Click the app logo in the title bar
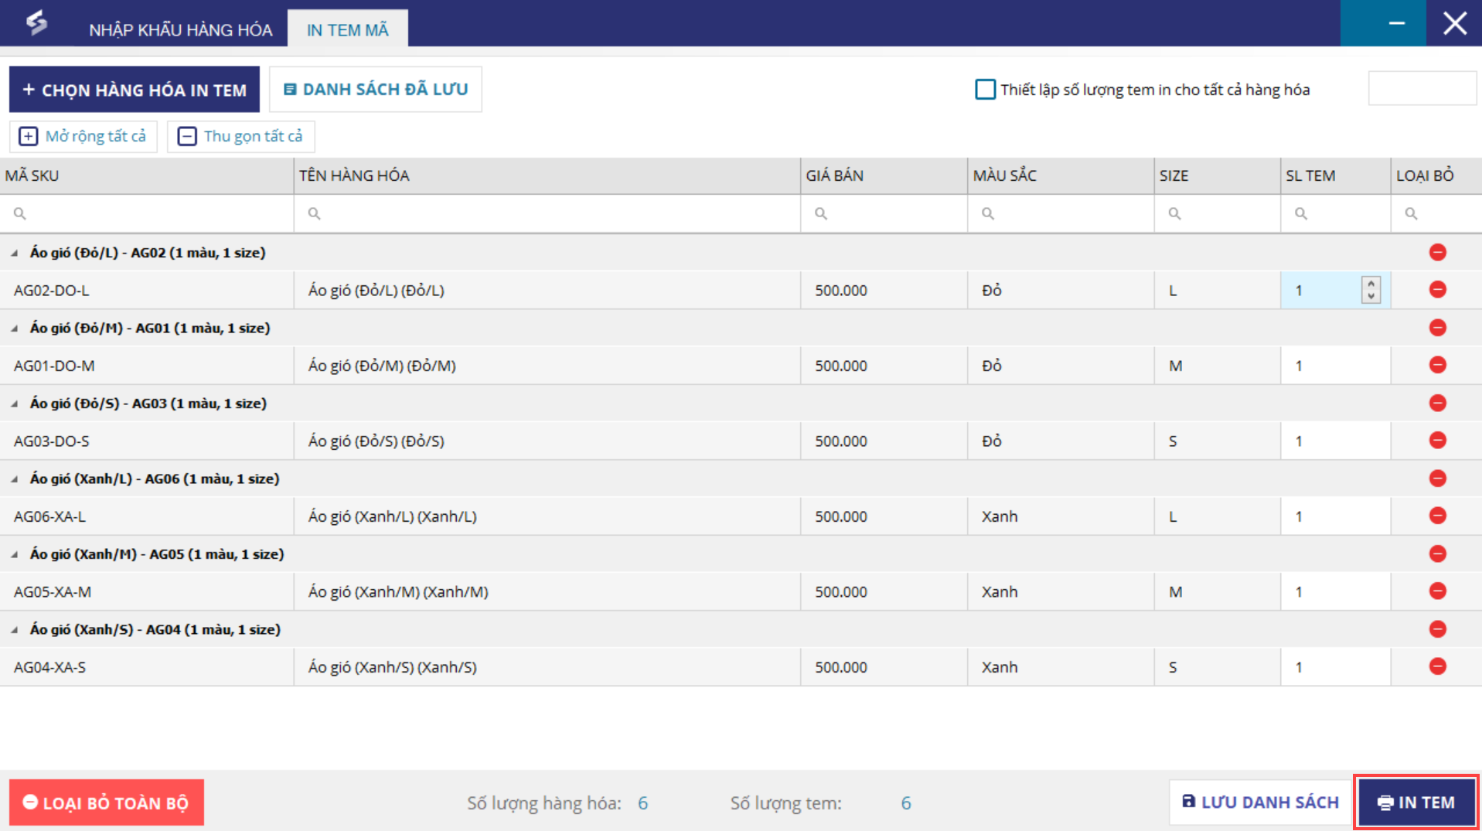Screen dimensions: 1482x831 36,23
